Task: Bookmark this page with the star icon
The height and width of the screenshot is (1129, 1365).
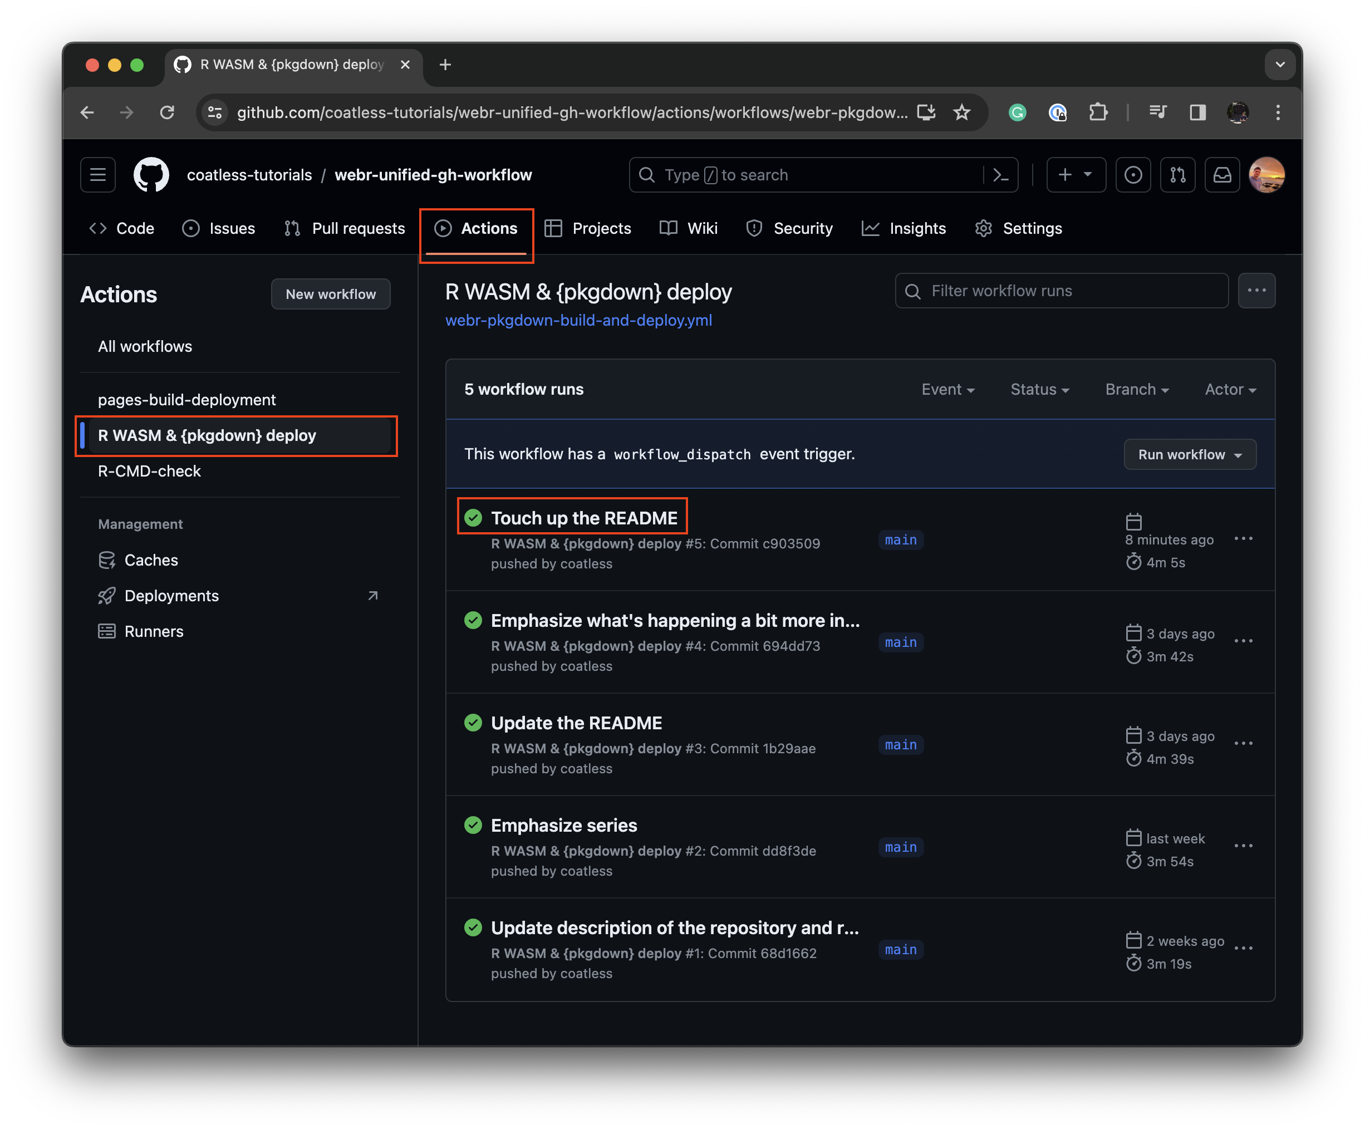Action: pyautogui.click(x=961, y=112)
